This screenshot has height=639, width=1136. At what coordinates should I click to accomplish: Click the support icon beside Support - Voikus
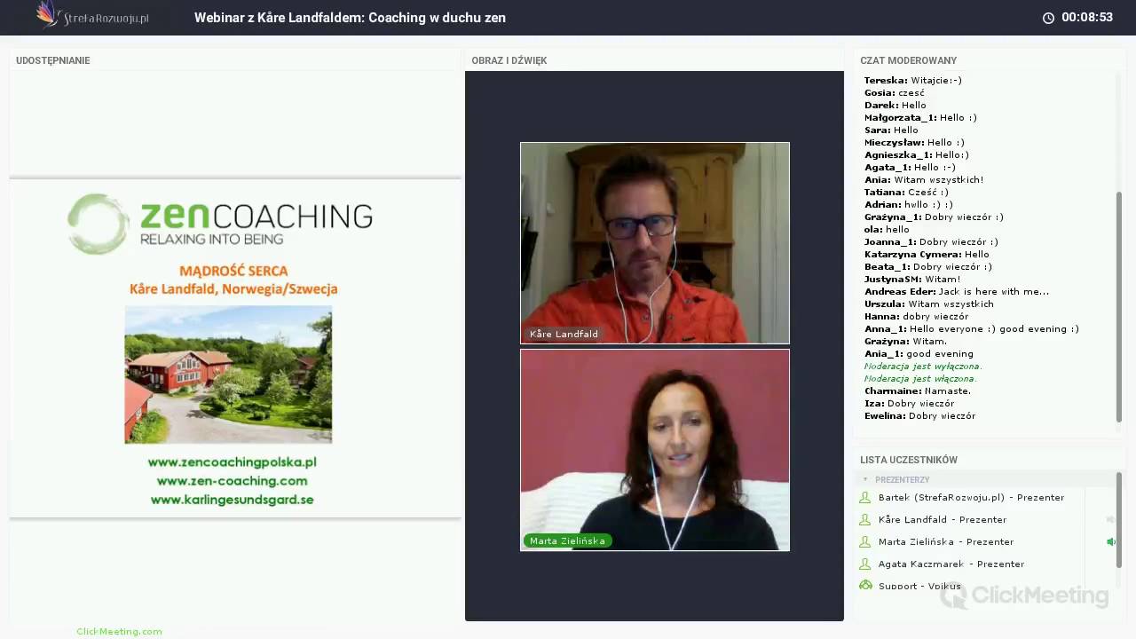click(x=865, y=586)
